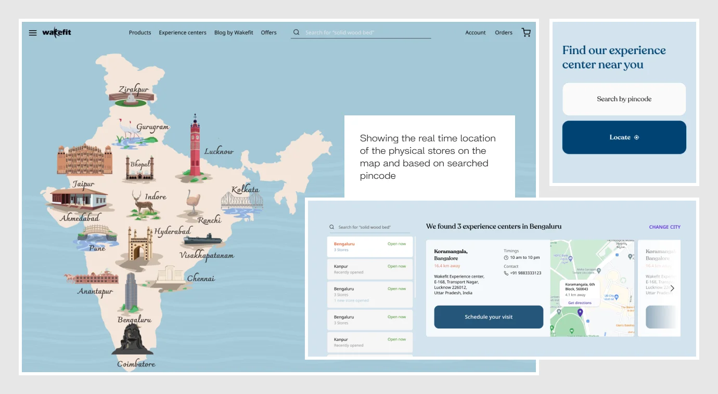718x394 pixels.
Task: Click CHANGE CITY
Action: click(664, 227)
